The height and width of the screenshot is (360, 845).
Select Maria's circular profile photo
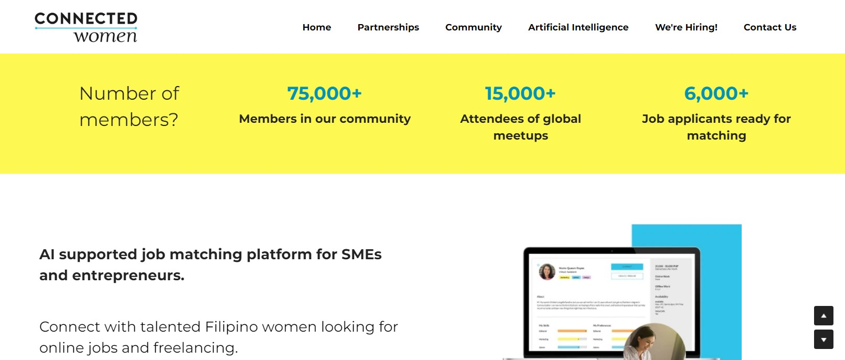pyautogui.click(x=547, y=272)
